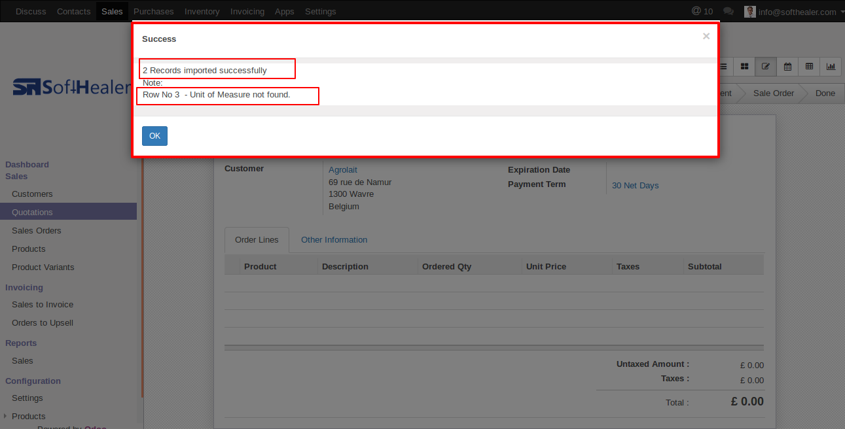Switch to list view icon
The image size is (845, 429).
724,67
